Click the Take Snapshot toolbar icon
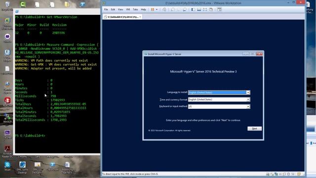 [x=173, y=9]
